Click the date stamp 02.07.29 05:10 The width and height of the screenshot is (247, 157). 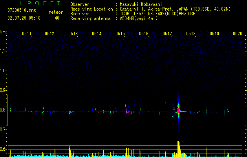point(24,18)
